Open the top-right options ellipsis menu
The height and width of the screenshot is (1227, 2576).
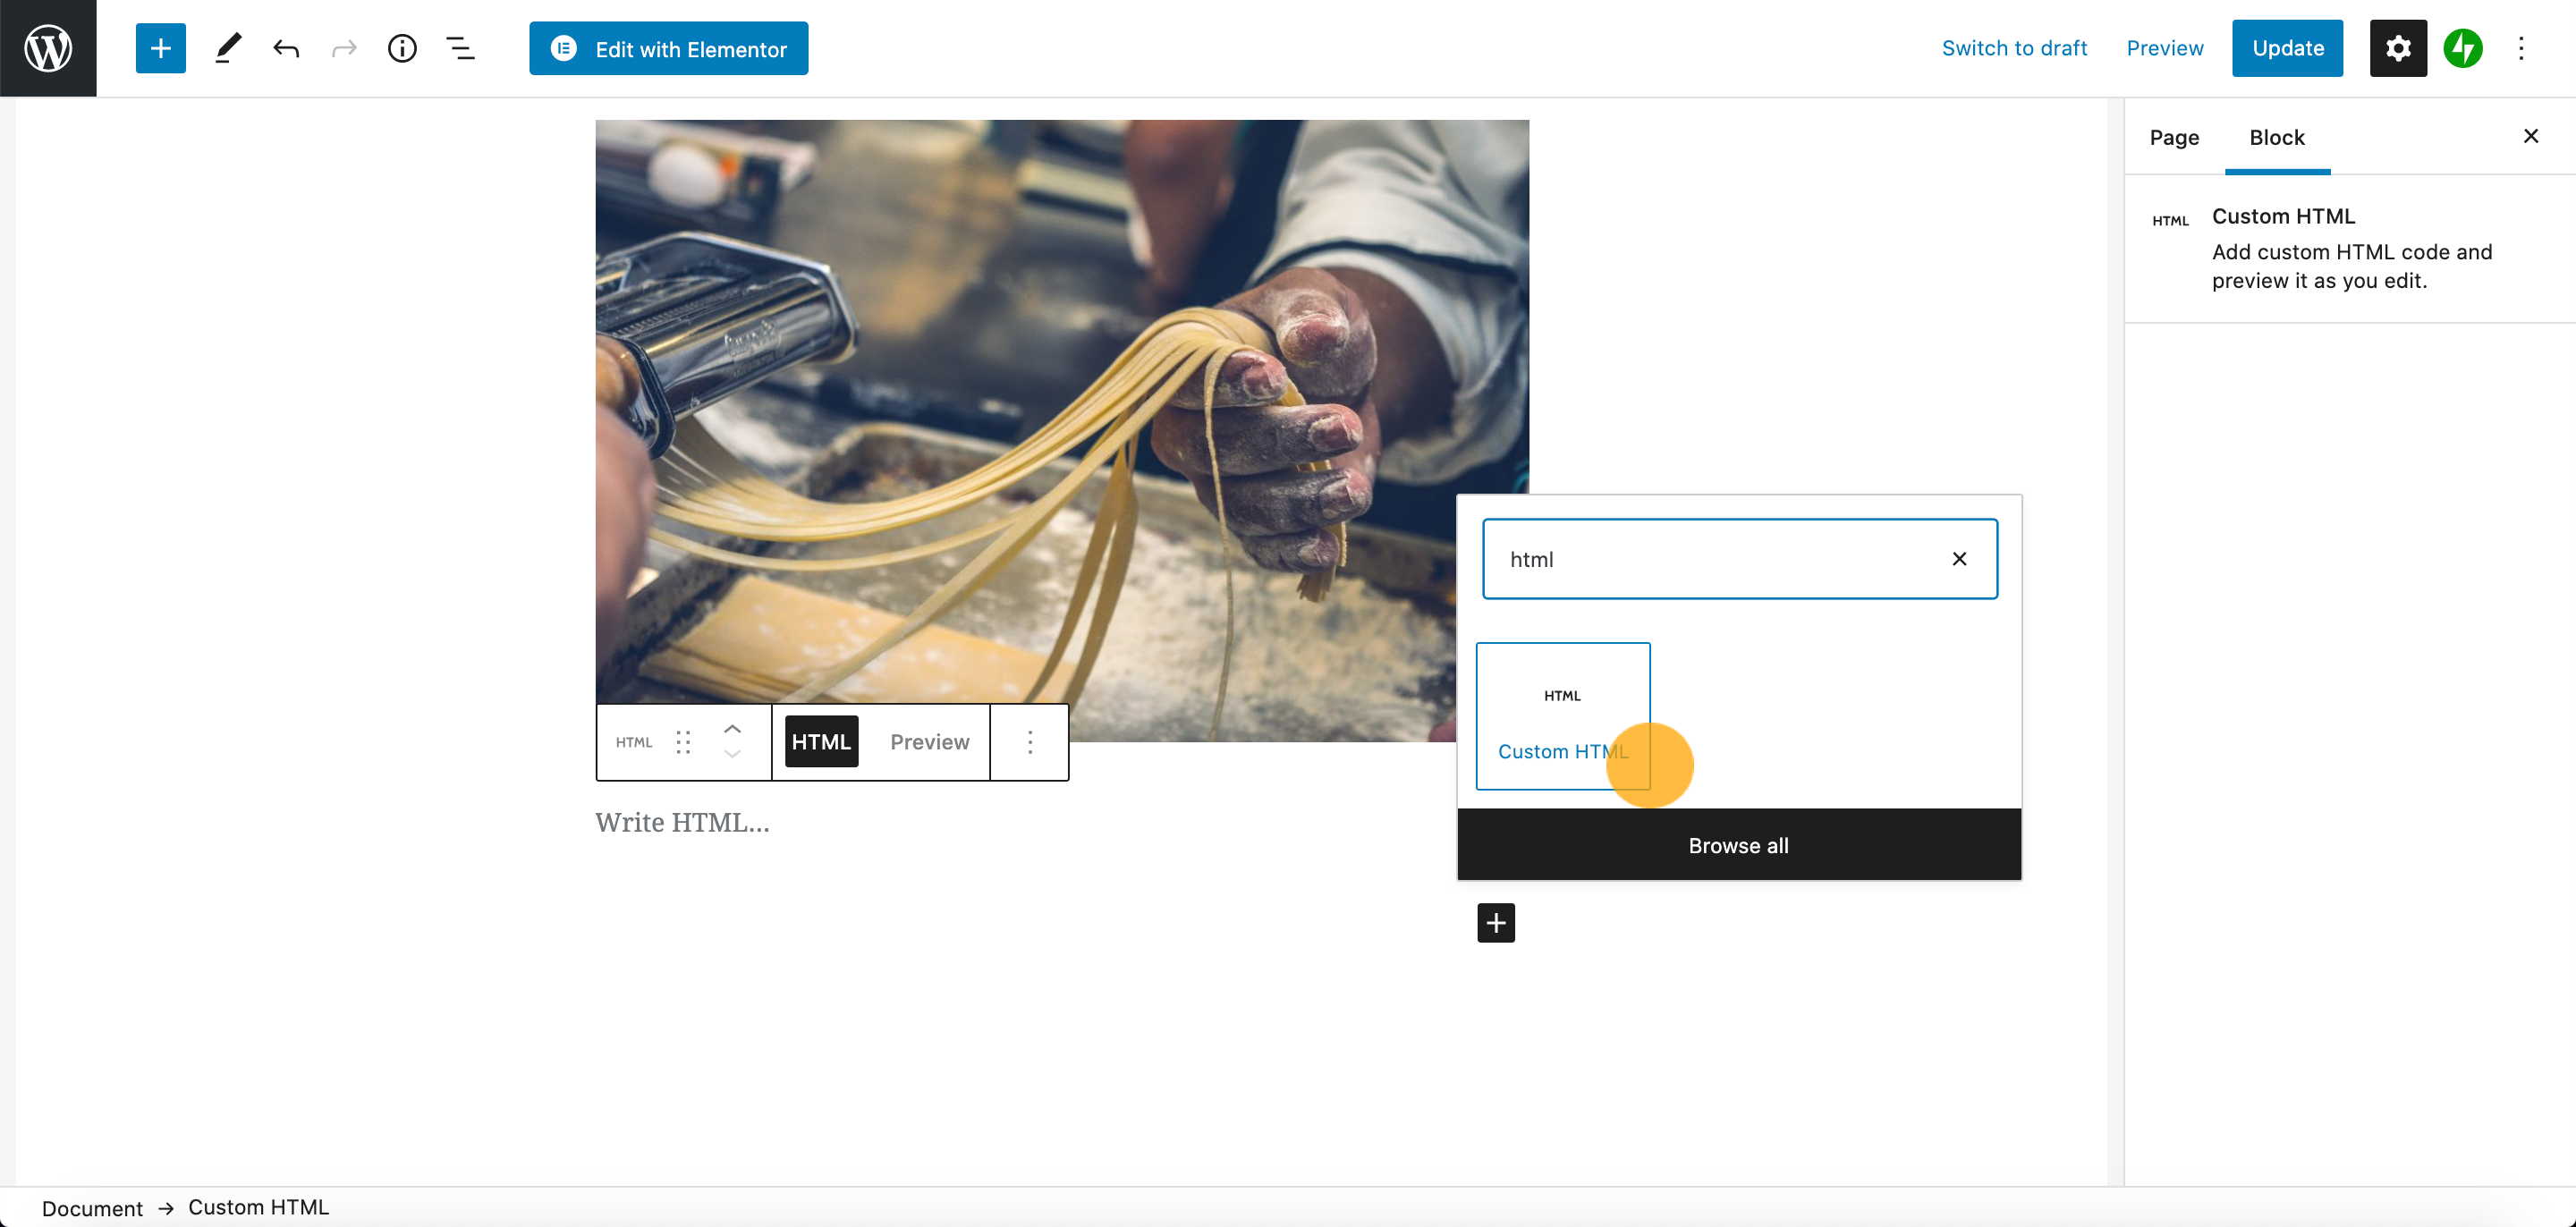[2521, 48]
